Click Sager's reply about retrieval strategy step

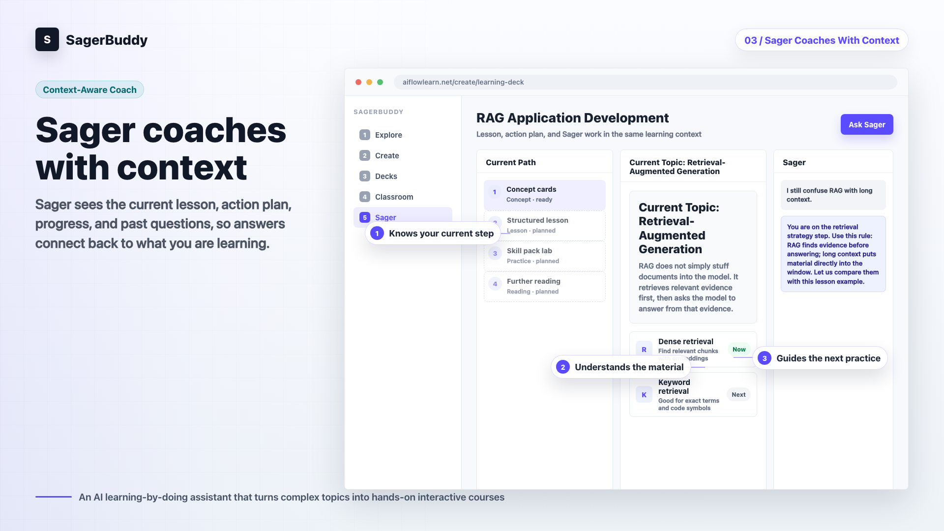(833, 254)
